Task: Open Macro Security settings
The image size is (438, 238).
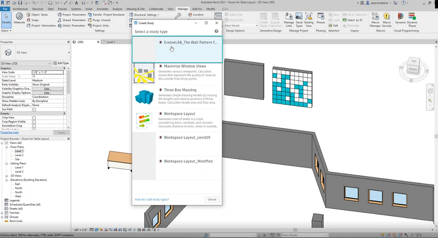Action: pos(387,20)
